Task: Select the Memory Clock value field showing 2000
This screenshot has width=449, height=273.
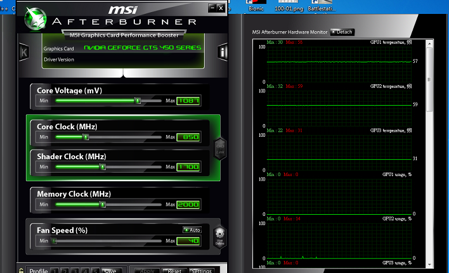Action: point(188,205)
